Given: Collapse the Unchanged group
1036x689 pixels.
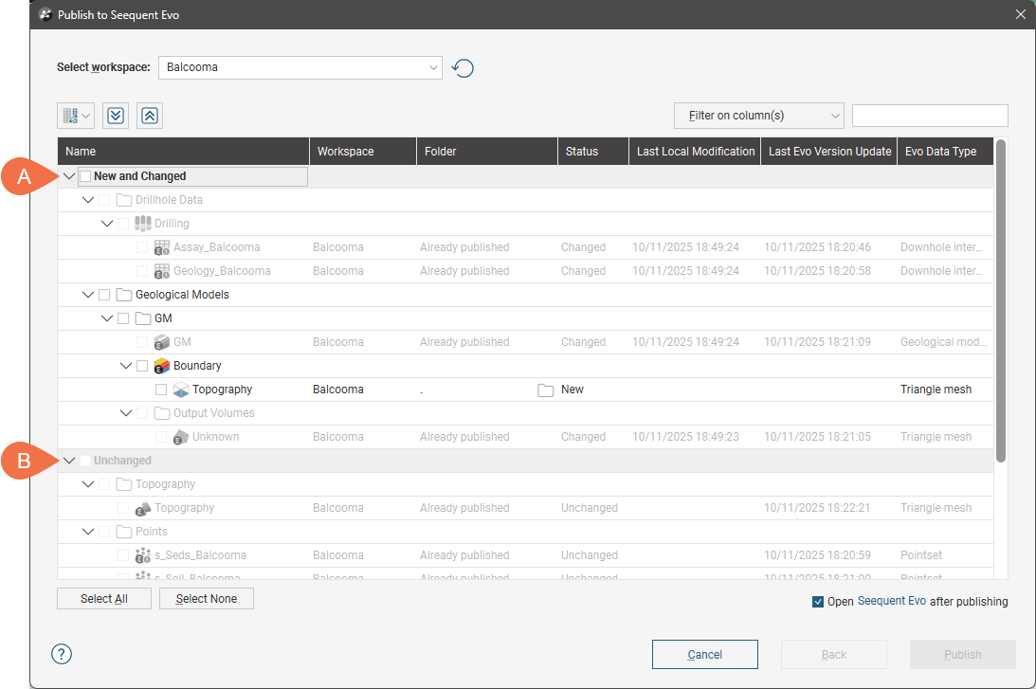Looking at the screenshot, I should point(69,461).
